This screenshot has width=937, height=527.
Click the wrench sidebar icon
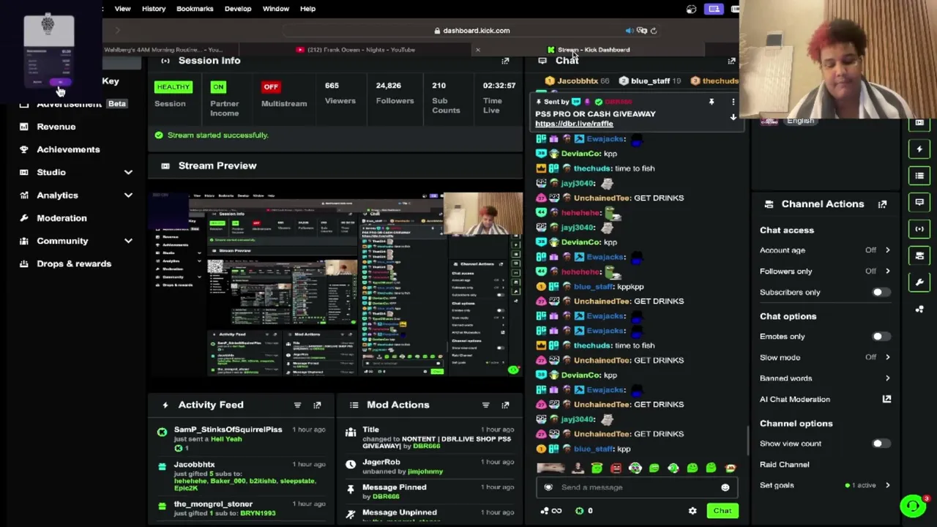919,282
